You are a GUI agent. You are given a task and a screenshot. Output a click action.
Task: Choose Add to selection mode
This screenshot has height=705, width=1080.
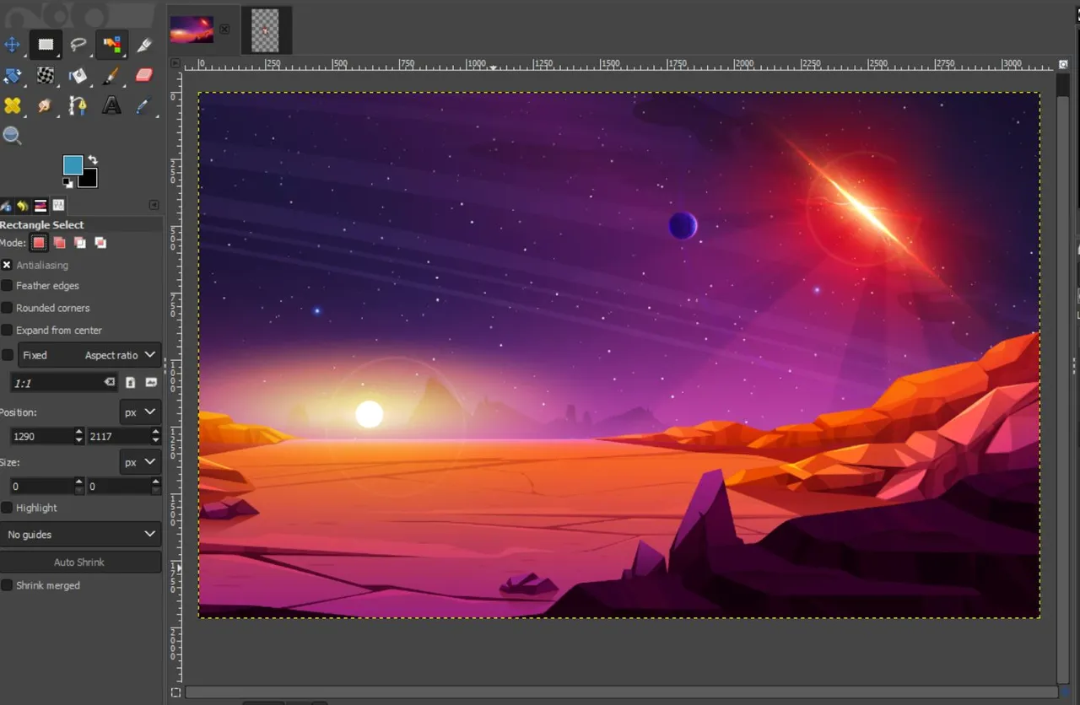pos(59,243)
